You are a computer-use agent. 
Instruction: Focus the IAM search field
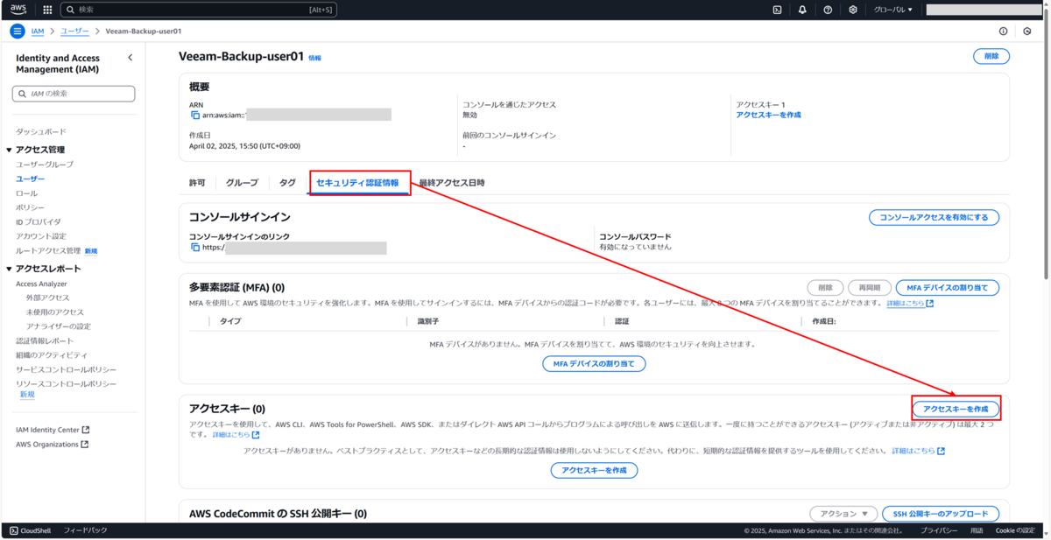point(74,94)
